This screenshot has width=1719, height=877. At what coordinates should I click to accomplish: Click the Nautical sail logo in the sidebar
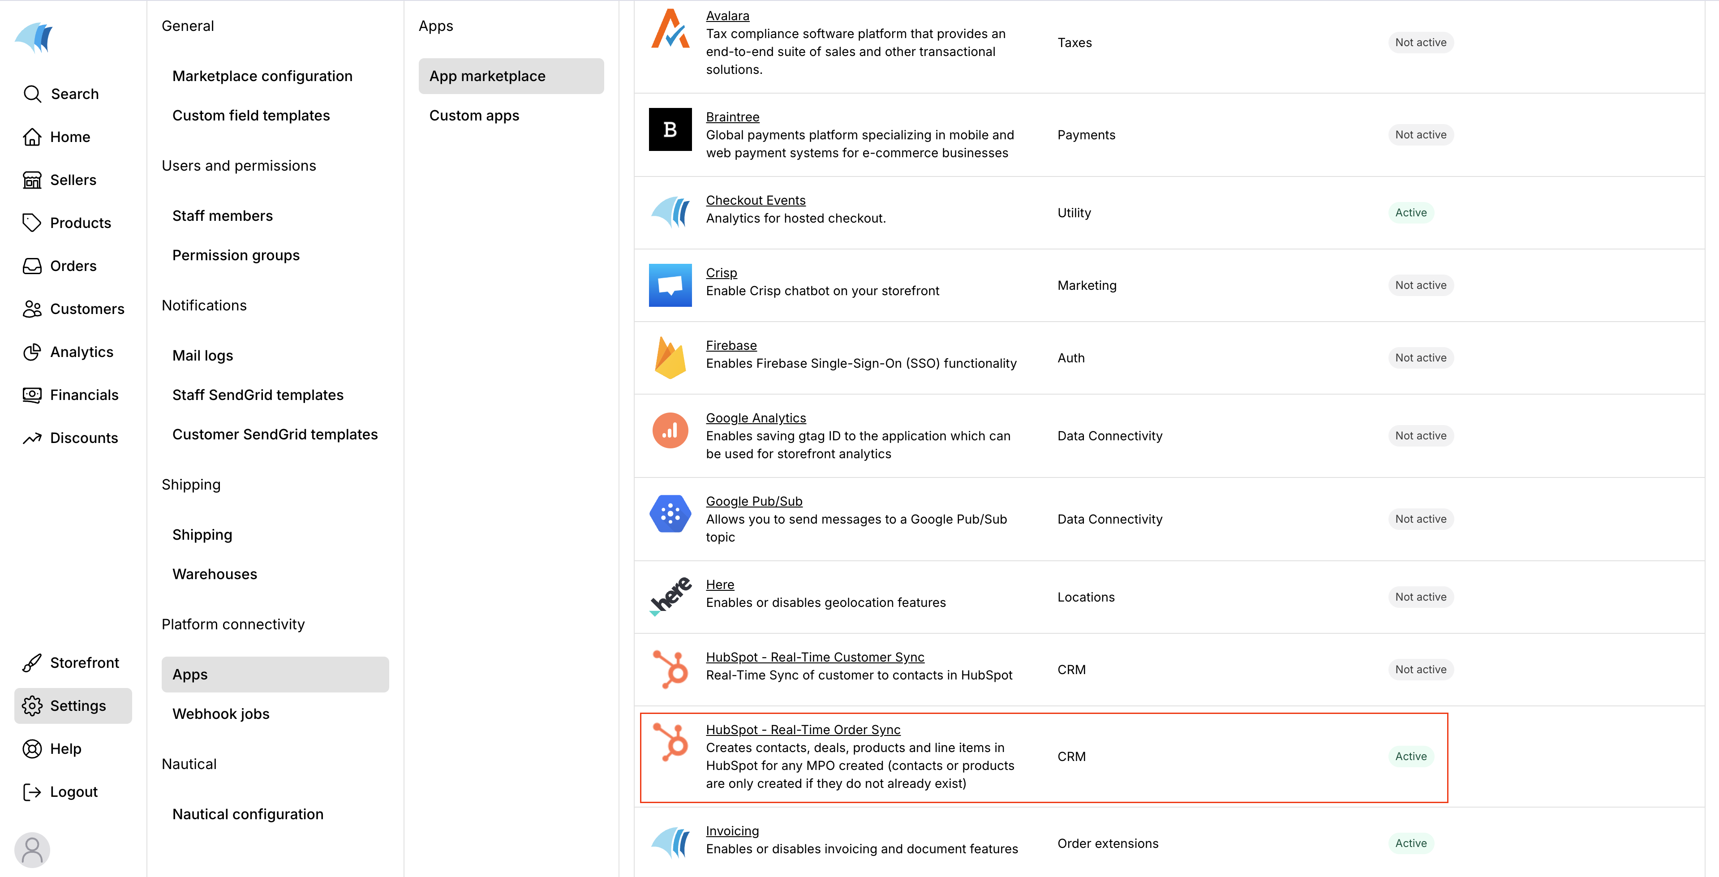coord(34,37)
